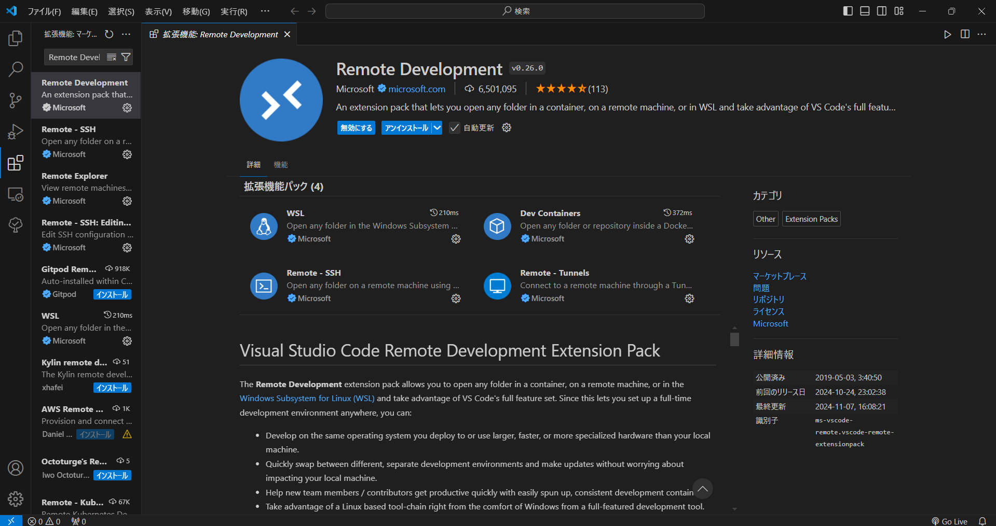Screen dimensions: 996x526
Task: Open the Source Control view
Action: 16,101
